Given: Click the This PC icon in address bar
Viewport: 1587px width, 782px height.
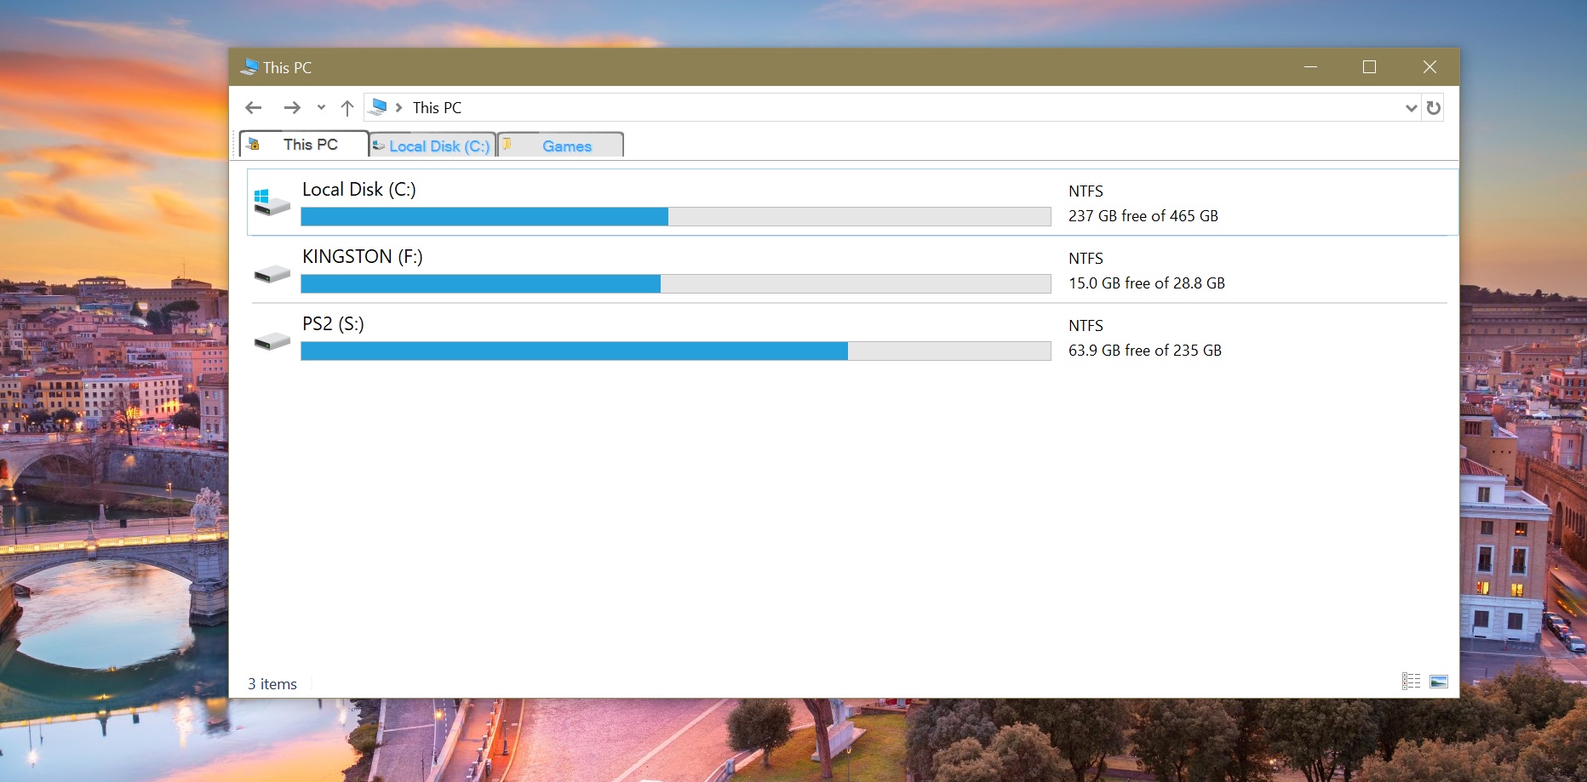Looking at the screenshot, I should (x=379, y=107).
